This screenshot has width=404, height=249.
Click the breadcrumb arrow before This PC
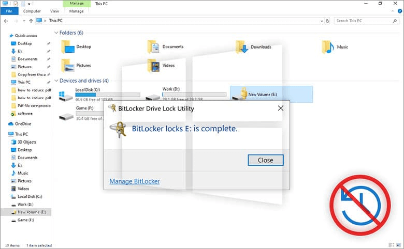[45, 21]
